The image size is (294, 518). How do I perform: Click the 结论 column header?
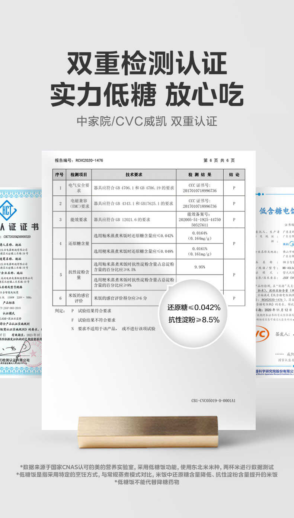pos(234,175)
